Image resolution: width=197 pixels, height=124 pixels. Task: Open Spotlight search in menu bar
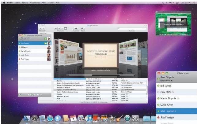[x=194, y=3]
